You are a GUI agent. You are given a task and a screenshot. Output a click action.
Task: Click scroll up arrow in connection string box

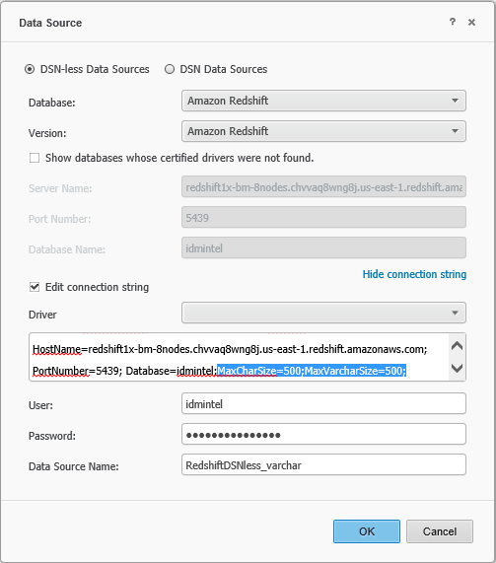pos(457,346)
